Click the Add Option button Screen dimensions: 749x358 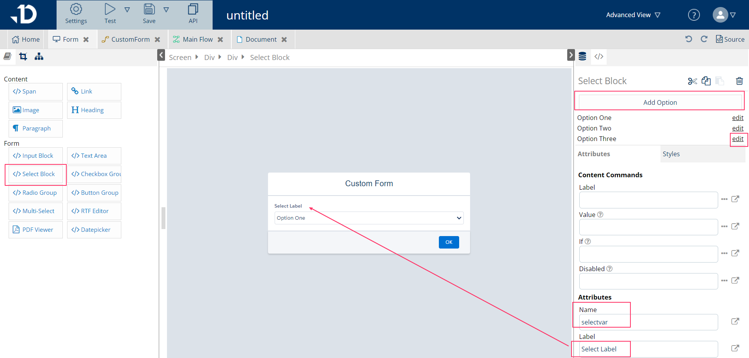click(x=660, y=102)
